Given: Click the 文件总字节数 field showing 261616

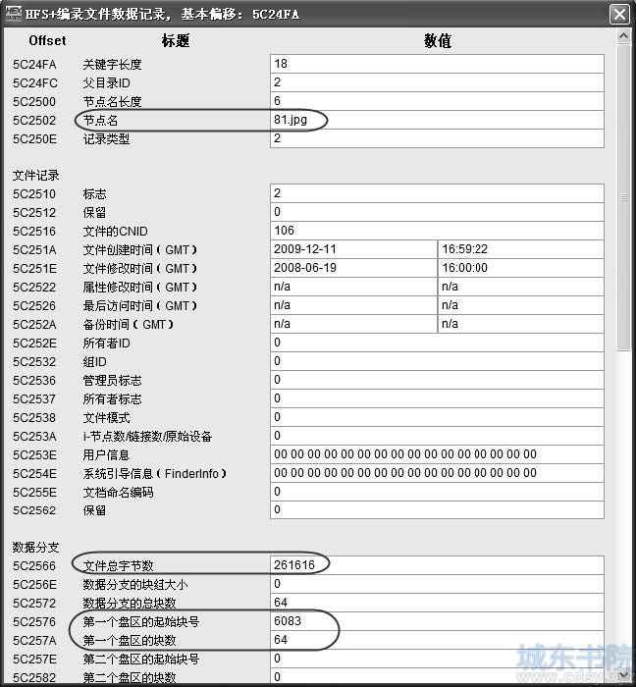Looking at the screenshot, I should (x=437, y=565).
